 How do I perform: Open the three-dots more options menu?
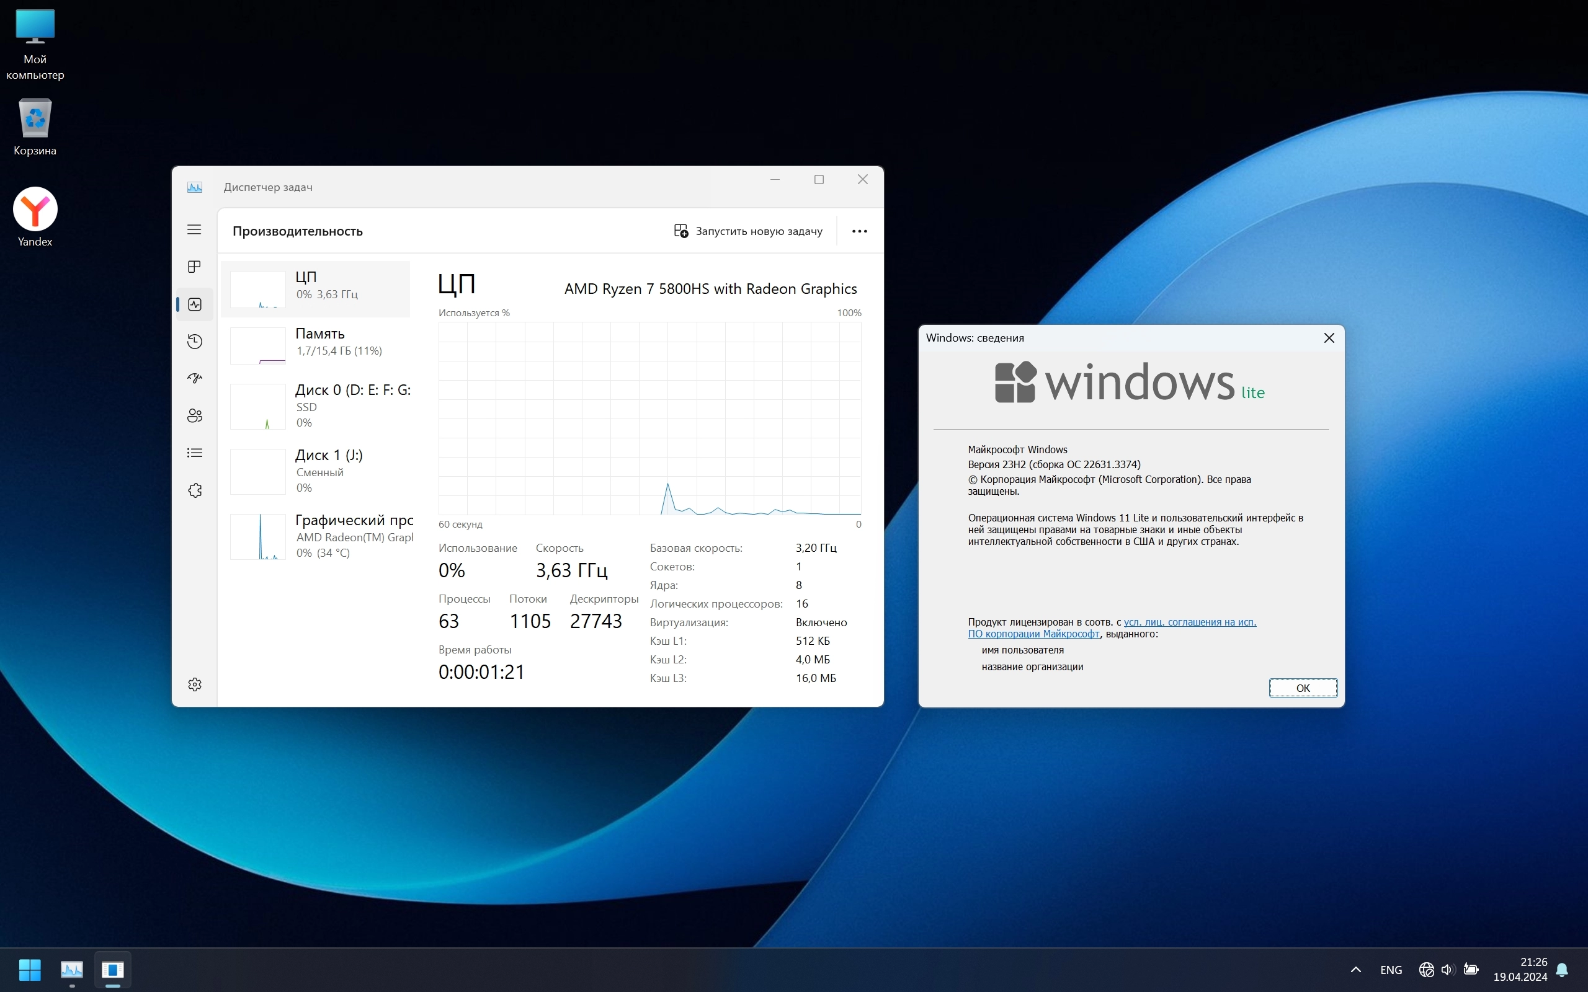859,231
